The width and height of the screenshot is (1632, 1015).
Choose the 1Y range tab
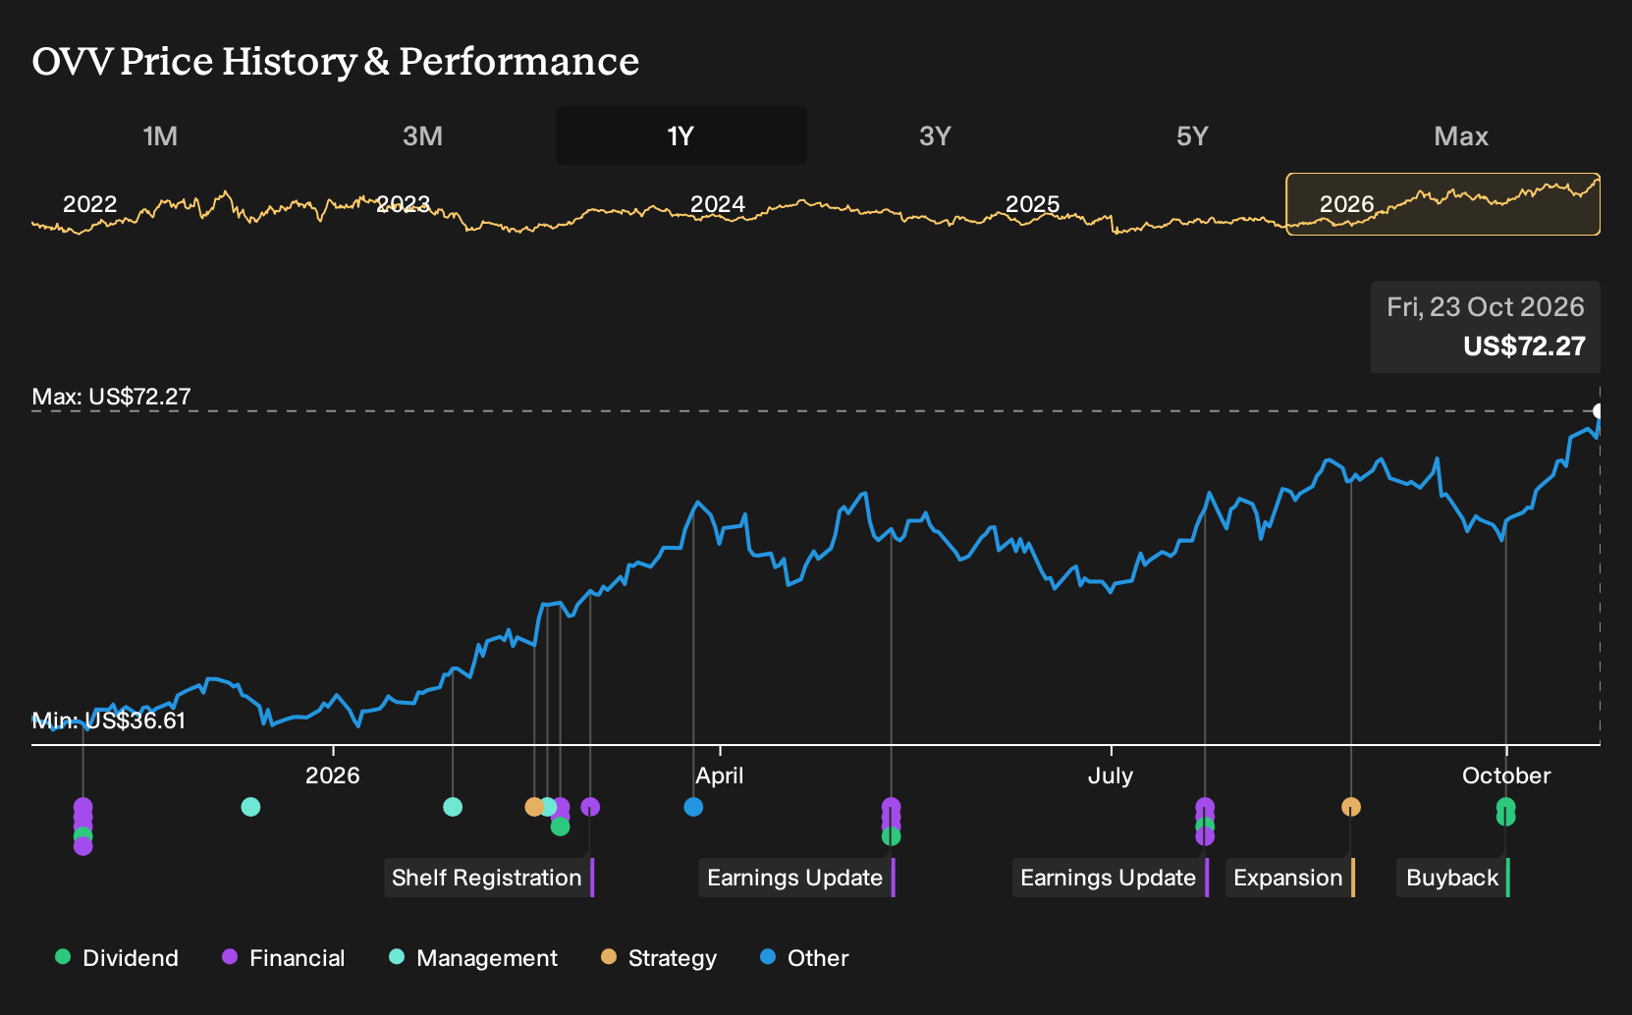(681, 135)
